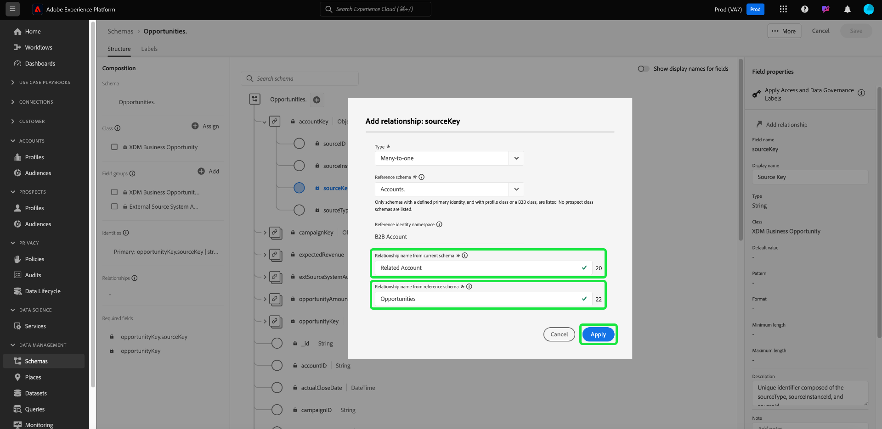The image size is (882, 429).
Task: Click the Adobe logo icon
Action: [x=38, y=9]
